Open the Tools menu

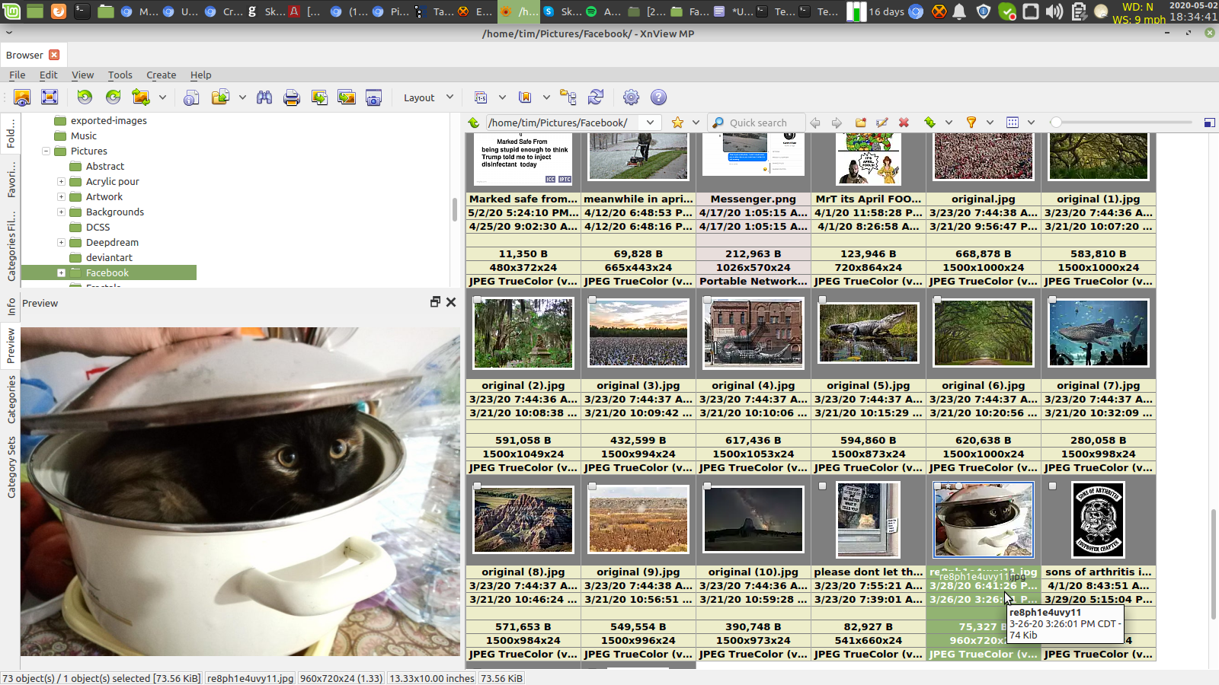(x=120, y=75)
